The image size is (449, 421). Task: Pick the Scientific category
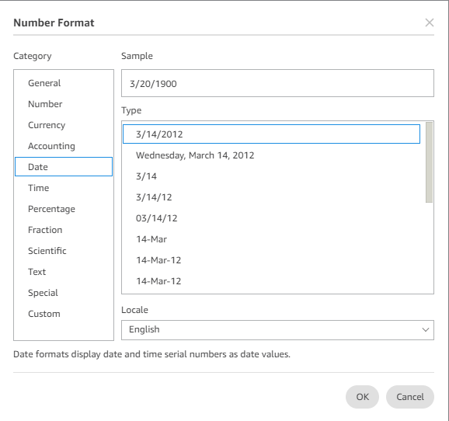tap(64, 251)
